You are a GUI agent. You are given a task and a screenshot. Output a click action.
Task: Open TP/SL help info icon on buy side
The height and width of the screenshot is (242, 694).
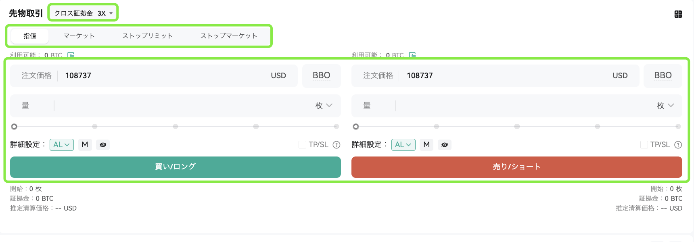click(x=337, y=145)
